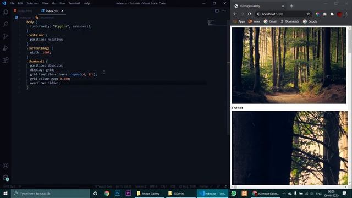Click the Spaces indentation status item
352x198 pixels.
coord(141,186)
